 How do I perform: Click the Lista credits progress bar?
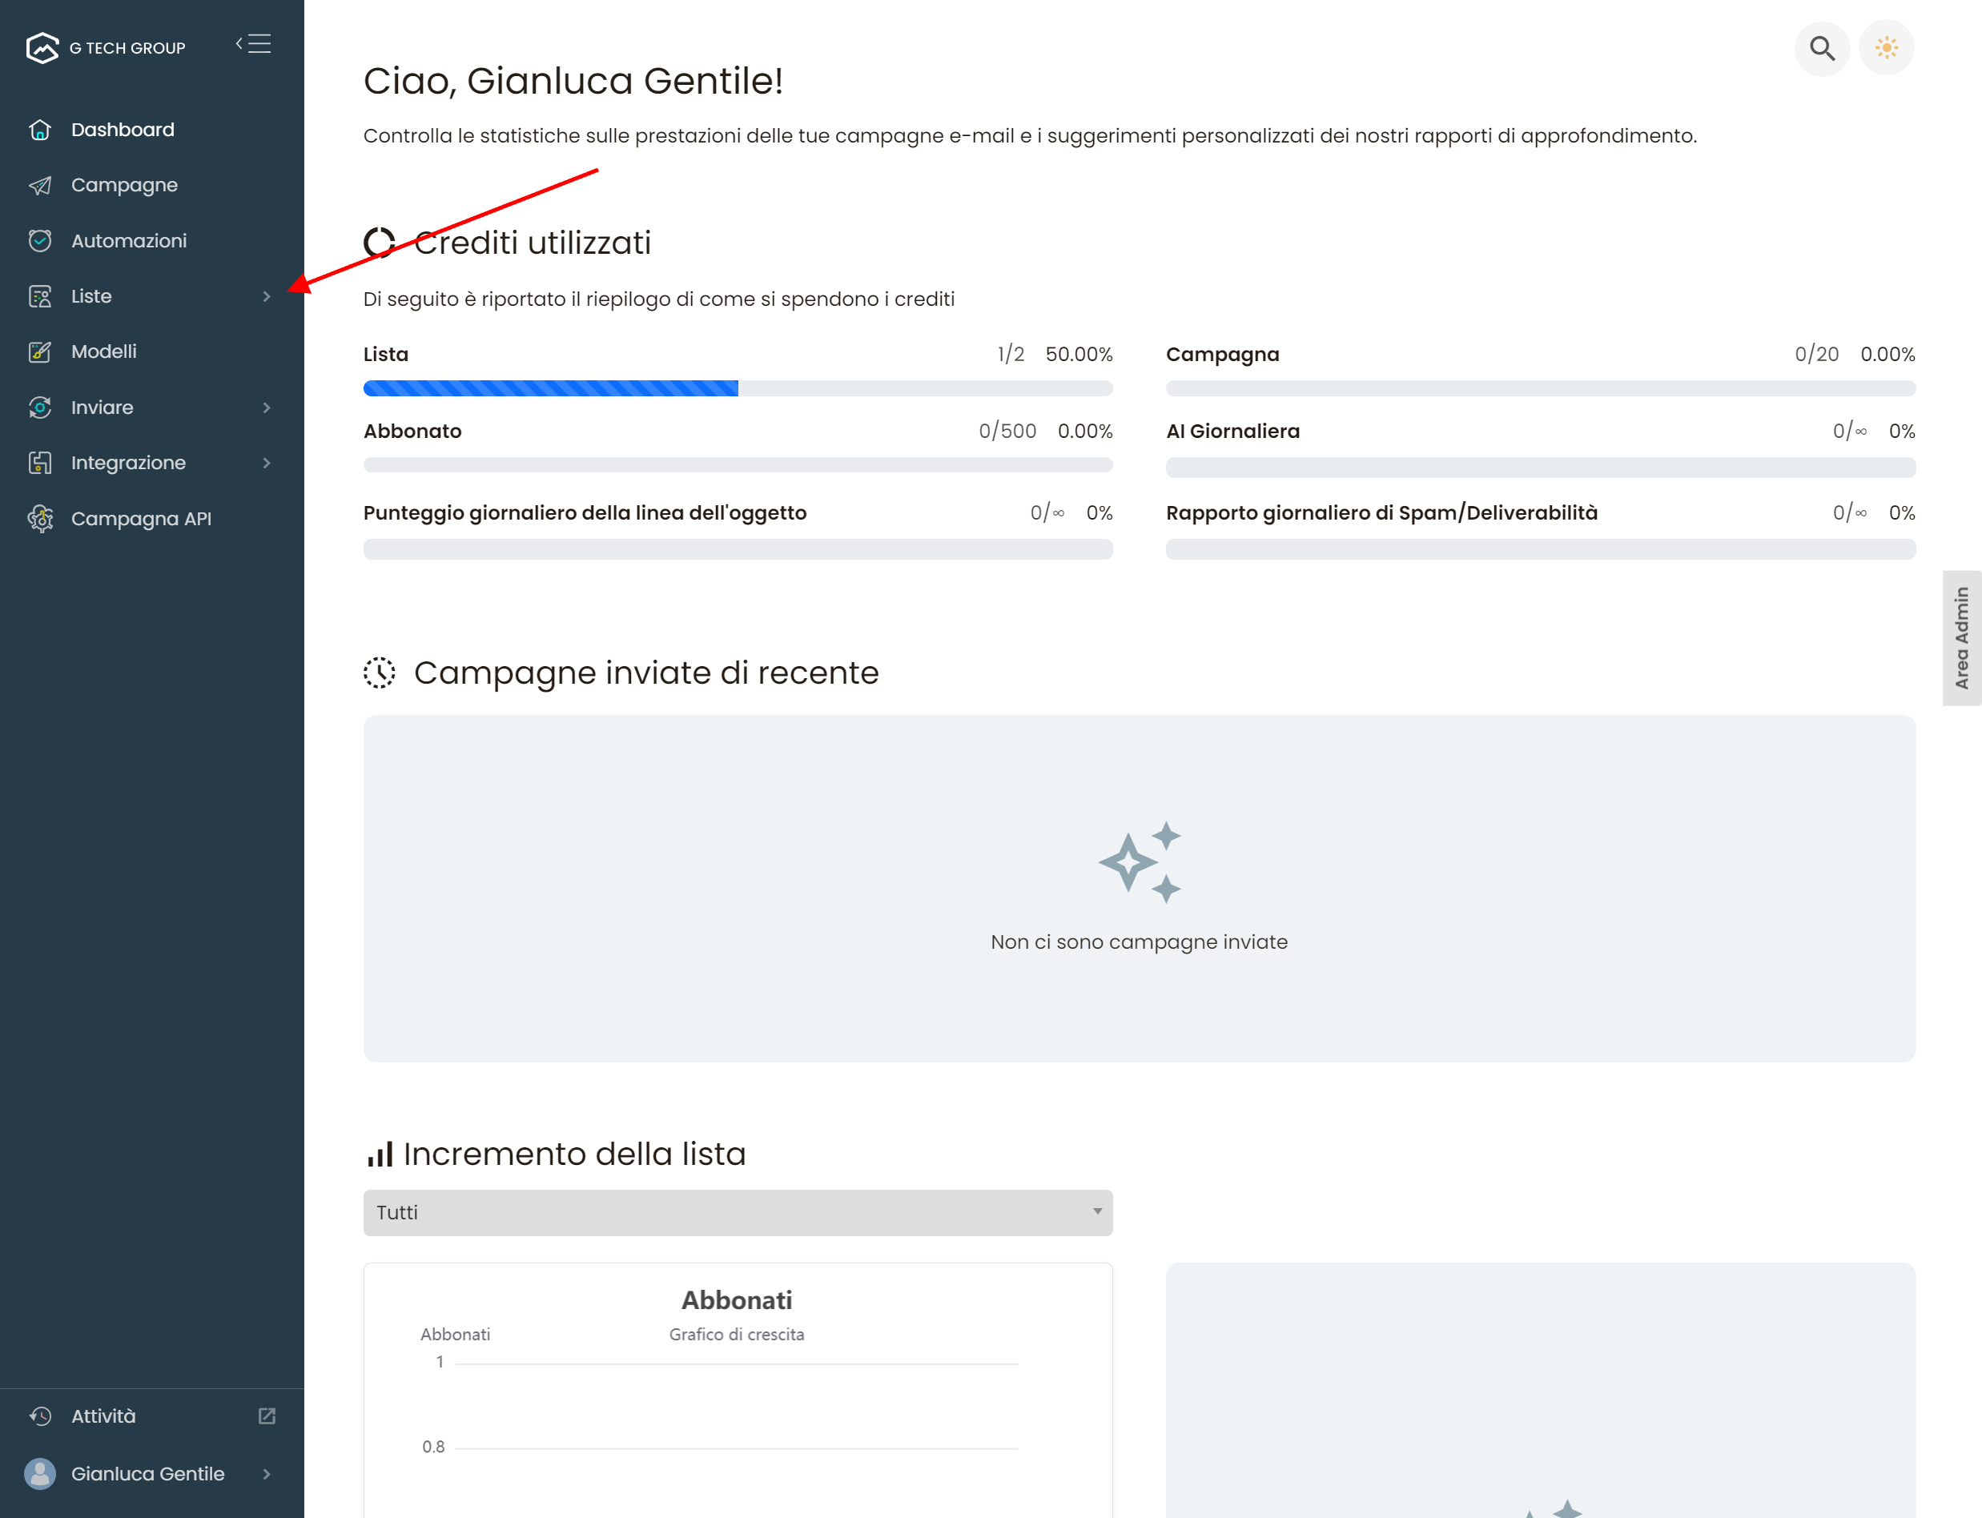point(738,388)
